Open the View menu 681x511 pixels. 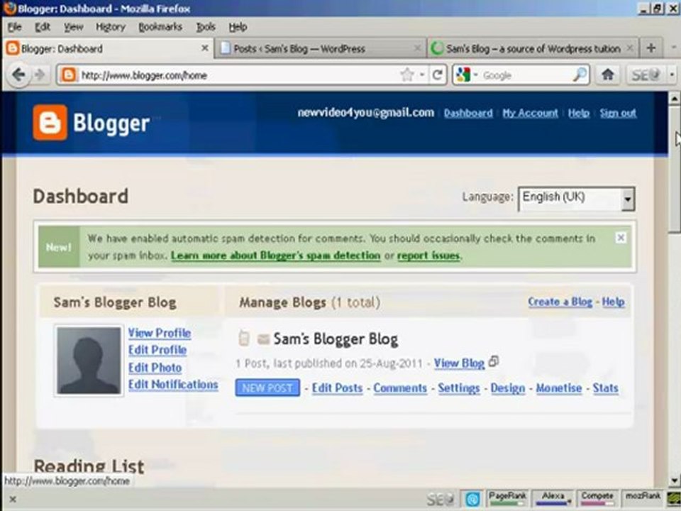click(73, 27)
